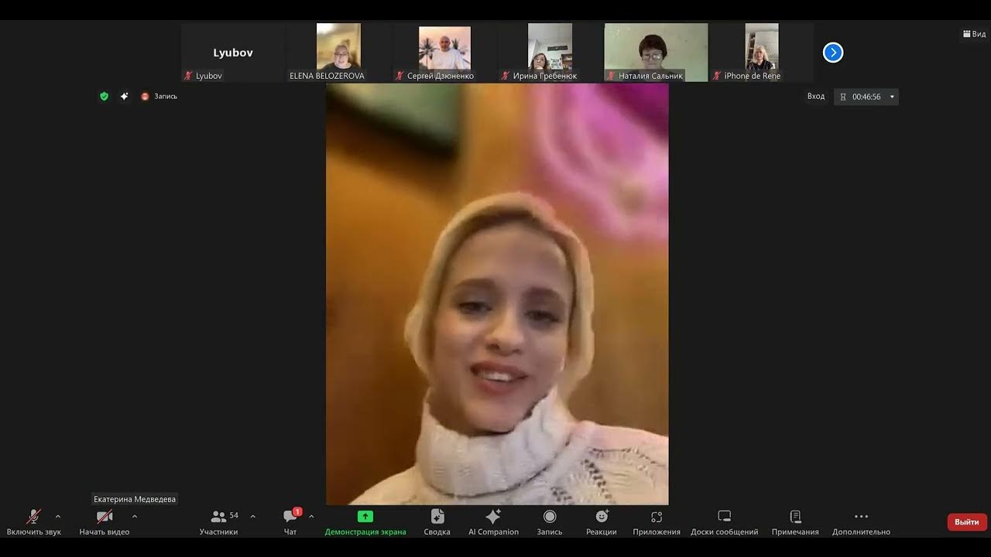Open Доски сообщений whiteboards
Viewport: 991px width, 557px height.
[x=725, y=522]
